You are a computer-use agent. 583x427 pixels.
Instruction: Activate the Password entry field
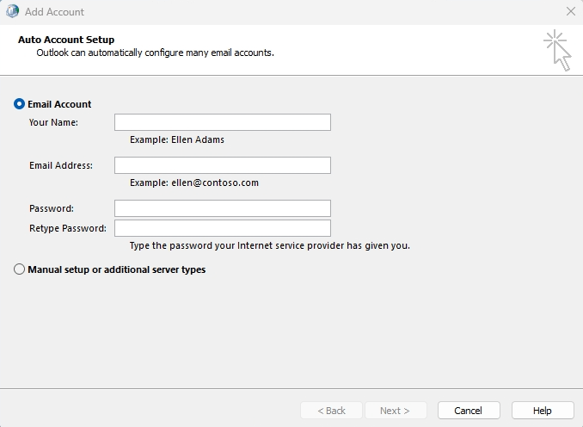(x=223, y=208)
